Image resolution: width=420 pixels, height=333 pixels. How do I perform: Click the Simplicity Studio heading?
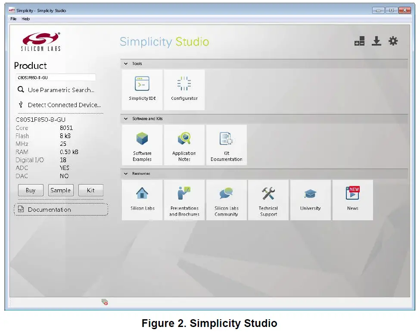[x=164, y=42]
